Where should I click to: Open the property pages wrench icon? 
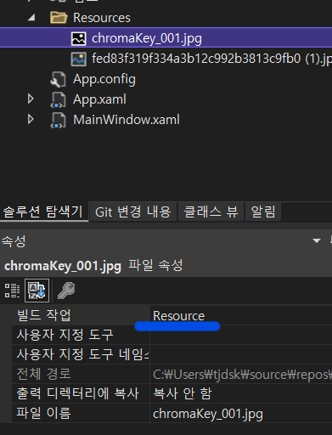coord(66,291)
